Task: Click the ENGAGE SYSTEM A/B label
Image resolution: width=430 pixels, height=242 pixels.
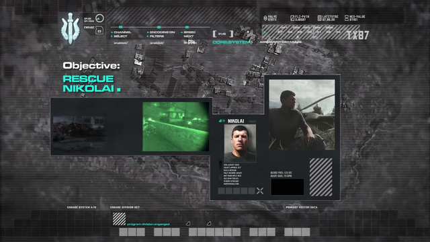Action: pyautogui.click(x=82, y=208)
